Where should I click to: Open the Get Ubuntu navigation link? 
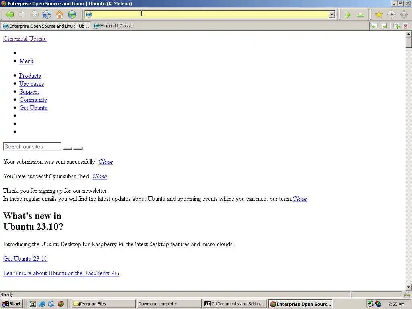(x=33, y=108)
